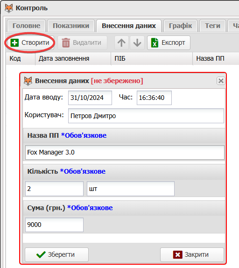The height and width of the screenshot is (268, 239).
Task: Click the Час time field
Action: (154, 98)
